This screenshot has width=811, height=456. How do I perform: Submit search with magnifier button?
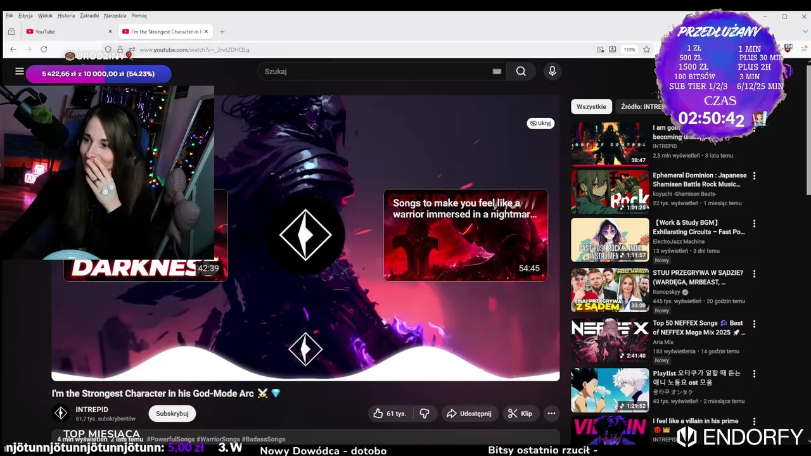coord(521,72)
